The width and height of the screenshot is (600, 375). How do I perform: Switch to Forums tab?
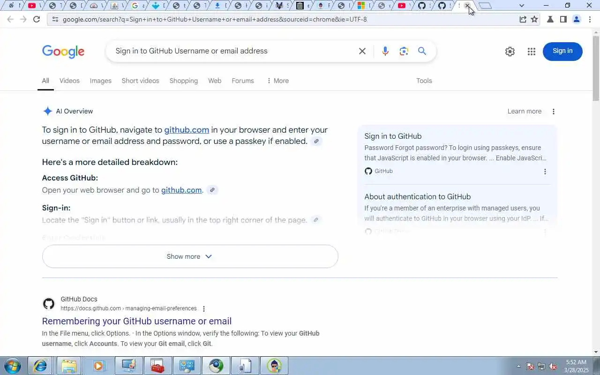243,81
